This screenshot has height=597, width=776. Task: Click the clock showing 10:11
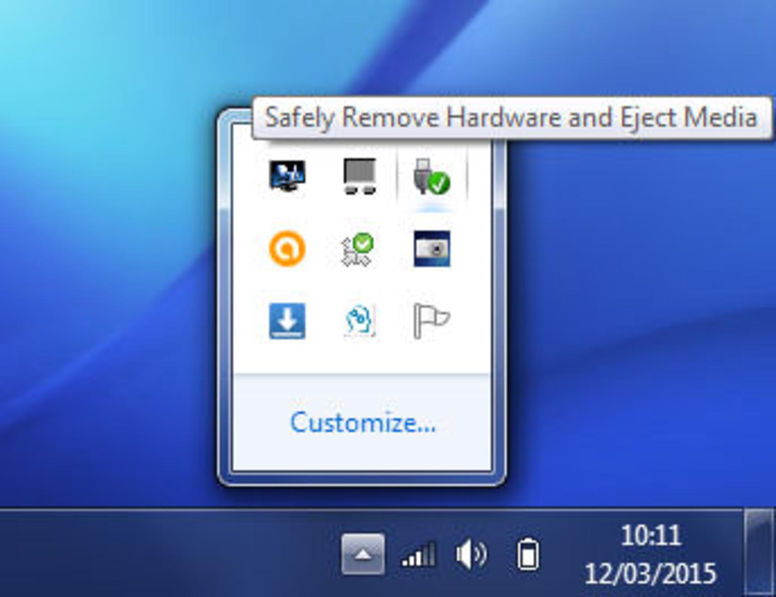[x=650, y=535]
